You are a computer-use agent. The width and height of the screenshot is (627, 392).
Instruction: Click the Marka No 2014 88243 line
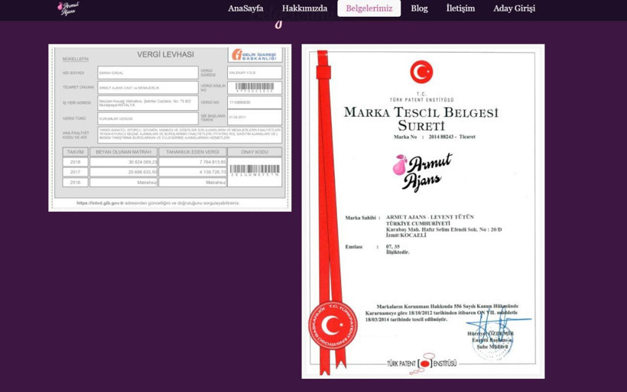point(434,137)
